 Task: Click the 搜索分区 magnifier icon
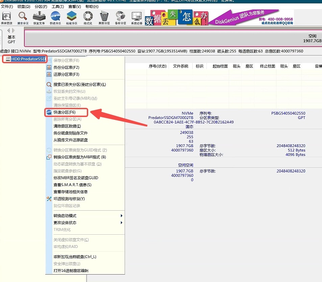pyautogui.click(x=23, y=18)
